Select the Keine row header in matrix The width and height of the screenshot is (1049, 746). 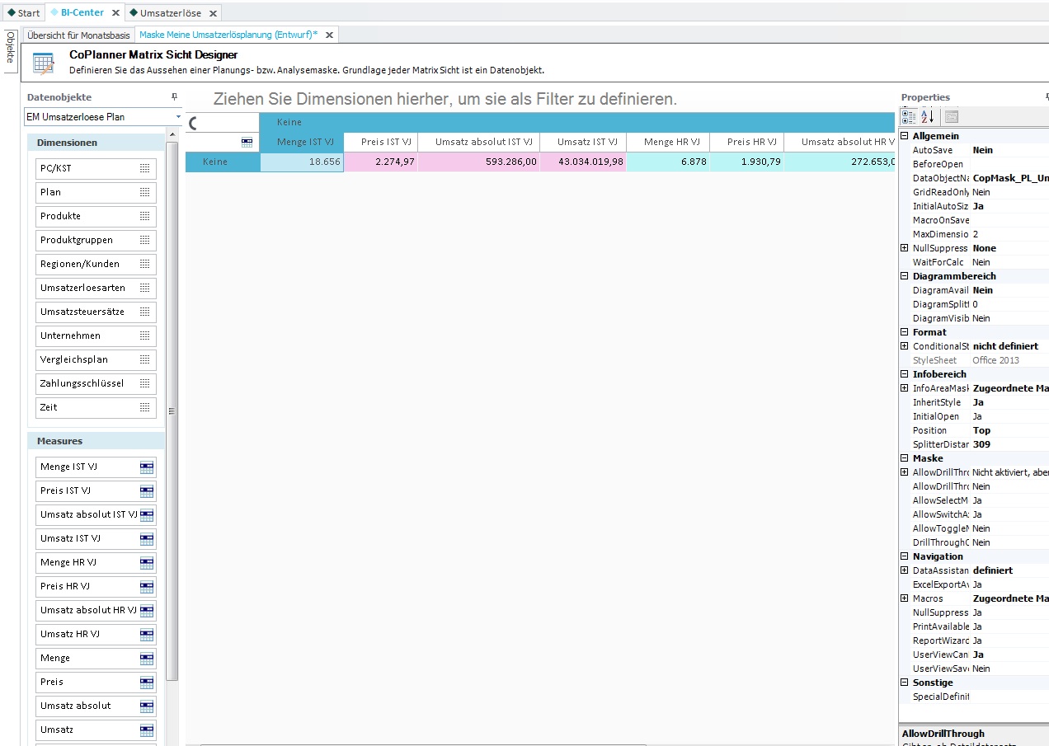click(x=223, y=162)
